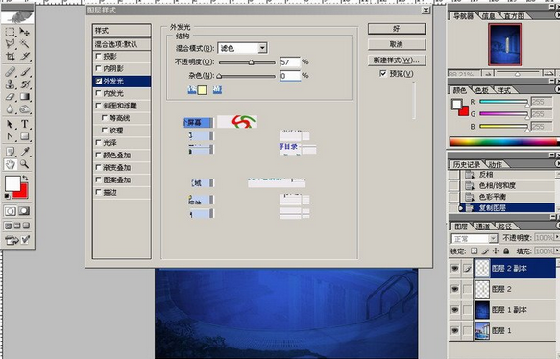Screen dimensions: 560x359
Task: Enable the 投影 drop shadow checkbox
Action: coord(99,56)
